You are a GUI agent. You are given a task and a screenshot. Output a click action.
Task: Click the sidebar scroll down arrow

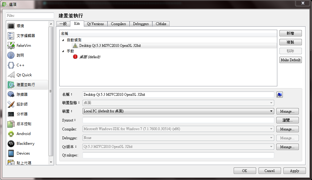51,162
